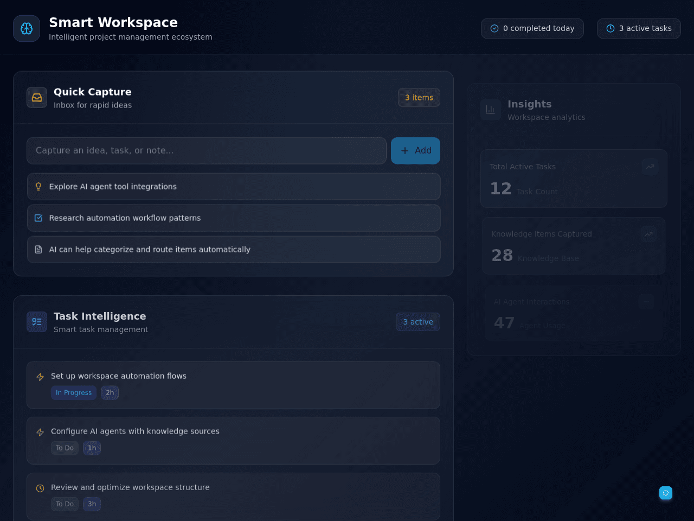This screenshot has width=694, height=521.
Task: Click the dash icon in AI Agent Interactions card
Action: 646,302
